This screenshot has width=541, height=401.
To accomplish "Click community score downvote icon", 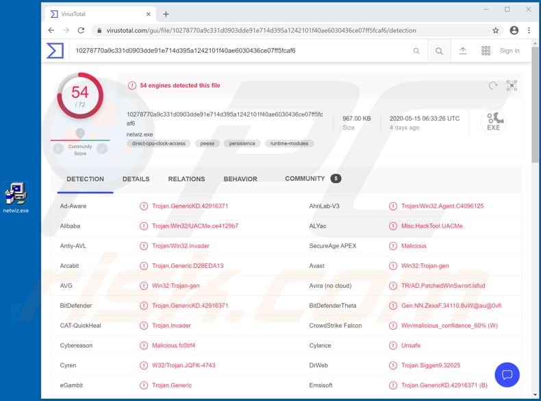I will point(58,149).
